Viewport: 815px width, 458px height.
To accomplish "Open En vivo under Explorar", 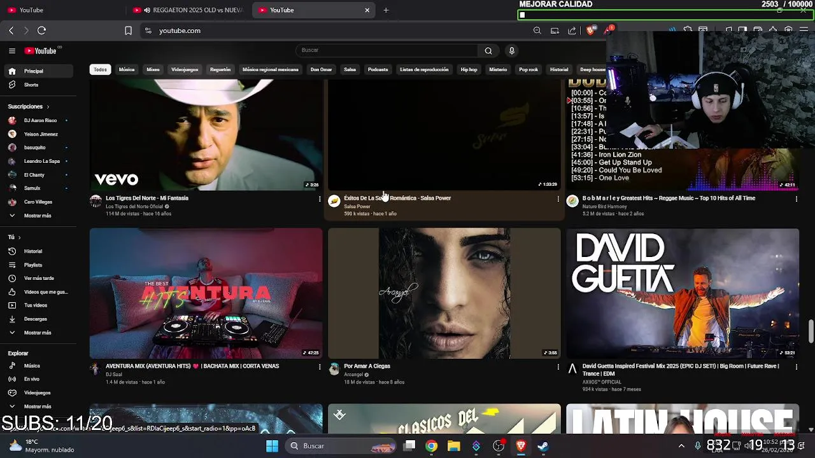I will 38,379.
